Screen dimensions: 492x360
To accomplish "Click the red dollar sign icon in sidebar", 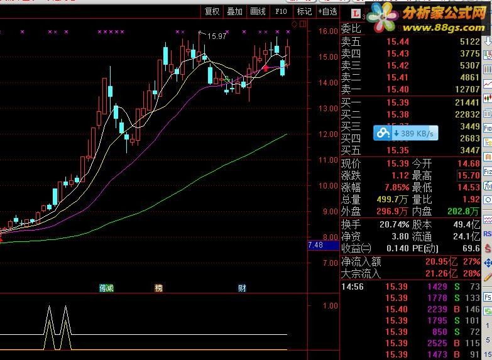I will pos(488,248).
